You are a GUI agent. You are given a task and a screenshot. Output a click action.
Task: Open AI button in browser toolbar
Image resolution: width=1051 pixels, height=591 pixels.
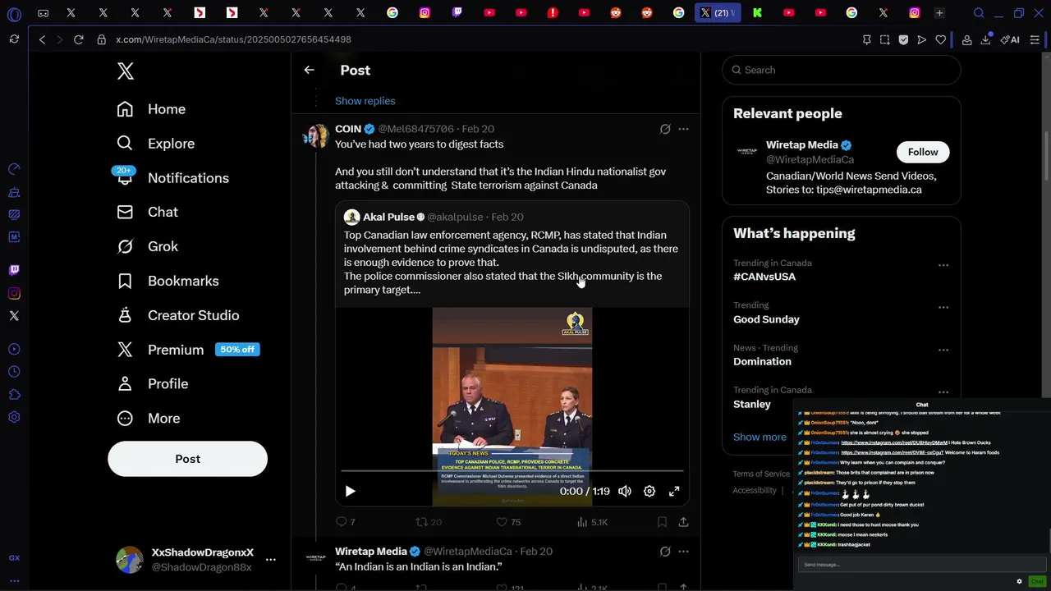[x=1010, y=39]
